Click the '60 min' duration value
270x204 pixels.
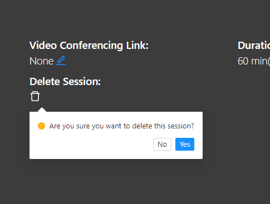pyautogui.click(x=254, y=61)
